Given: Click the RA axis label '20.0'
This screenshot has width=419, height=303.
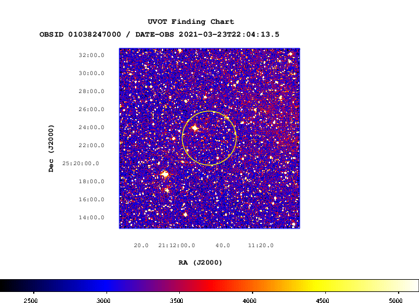Looking at the screenshot, I should point(141,245).
